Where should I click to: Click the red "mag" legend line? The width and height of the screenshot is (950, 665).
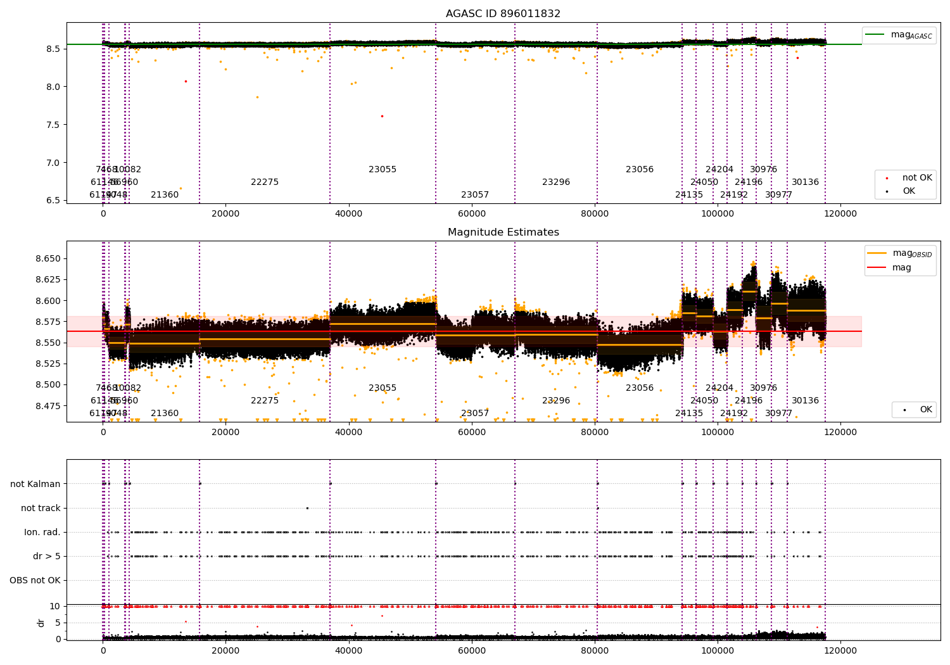pyautogui.click(x=877, y=267)
